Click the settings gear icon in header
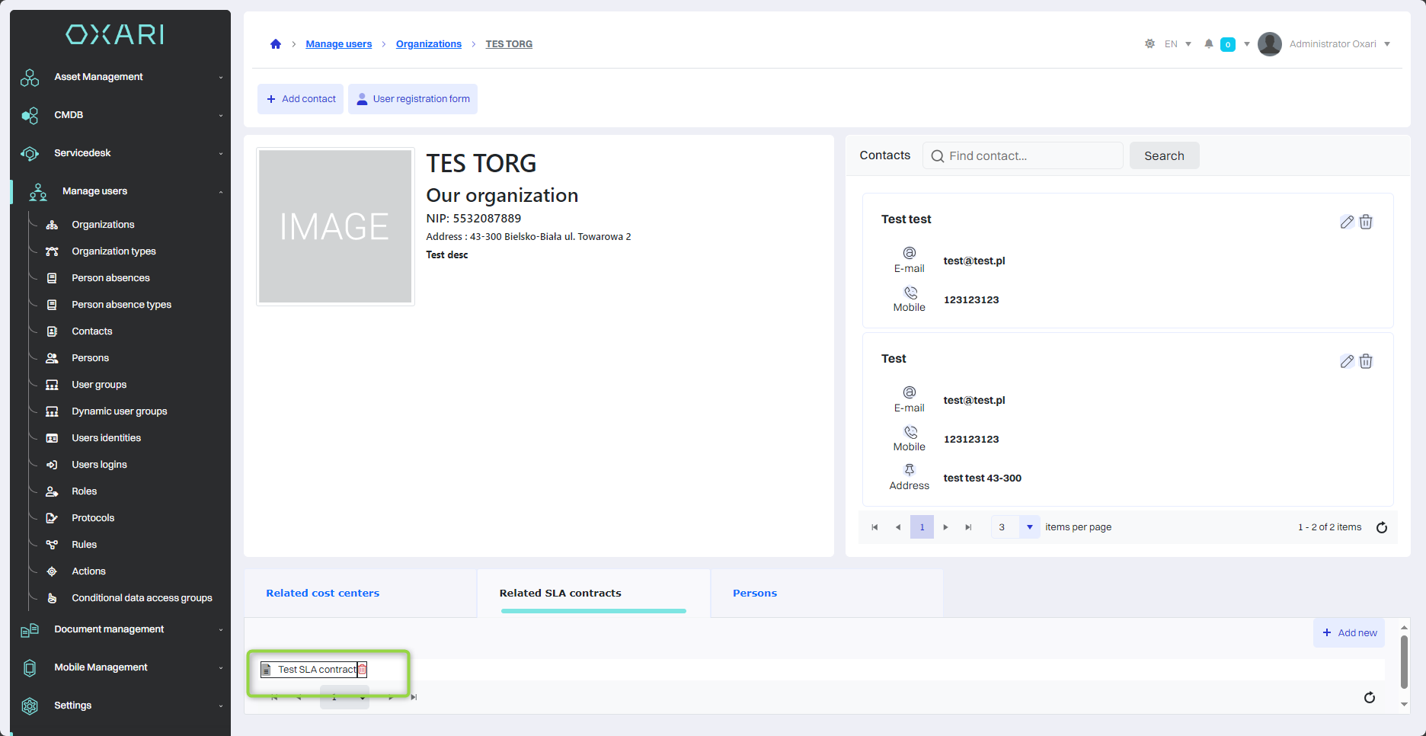 coord(1149,44)
